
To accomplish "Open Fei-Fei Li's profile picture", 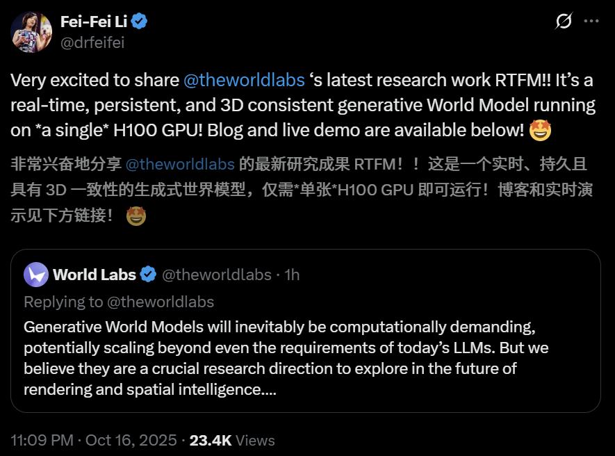I will [31, 31].
